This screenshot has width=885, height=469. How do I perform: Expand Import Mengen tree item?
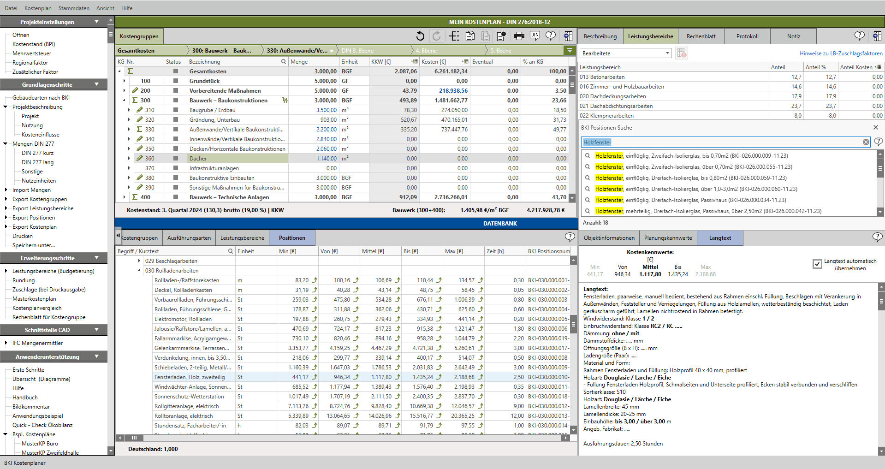click(x=6, y=190)
